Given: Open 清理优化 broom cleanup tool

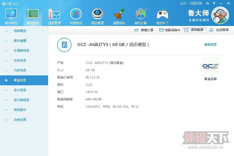Looking at the screenshot, I should [x=119, y=16].
